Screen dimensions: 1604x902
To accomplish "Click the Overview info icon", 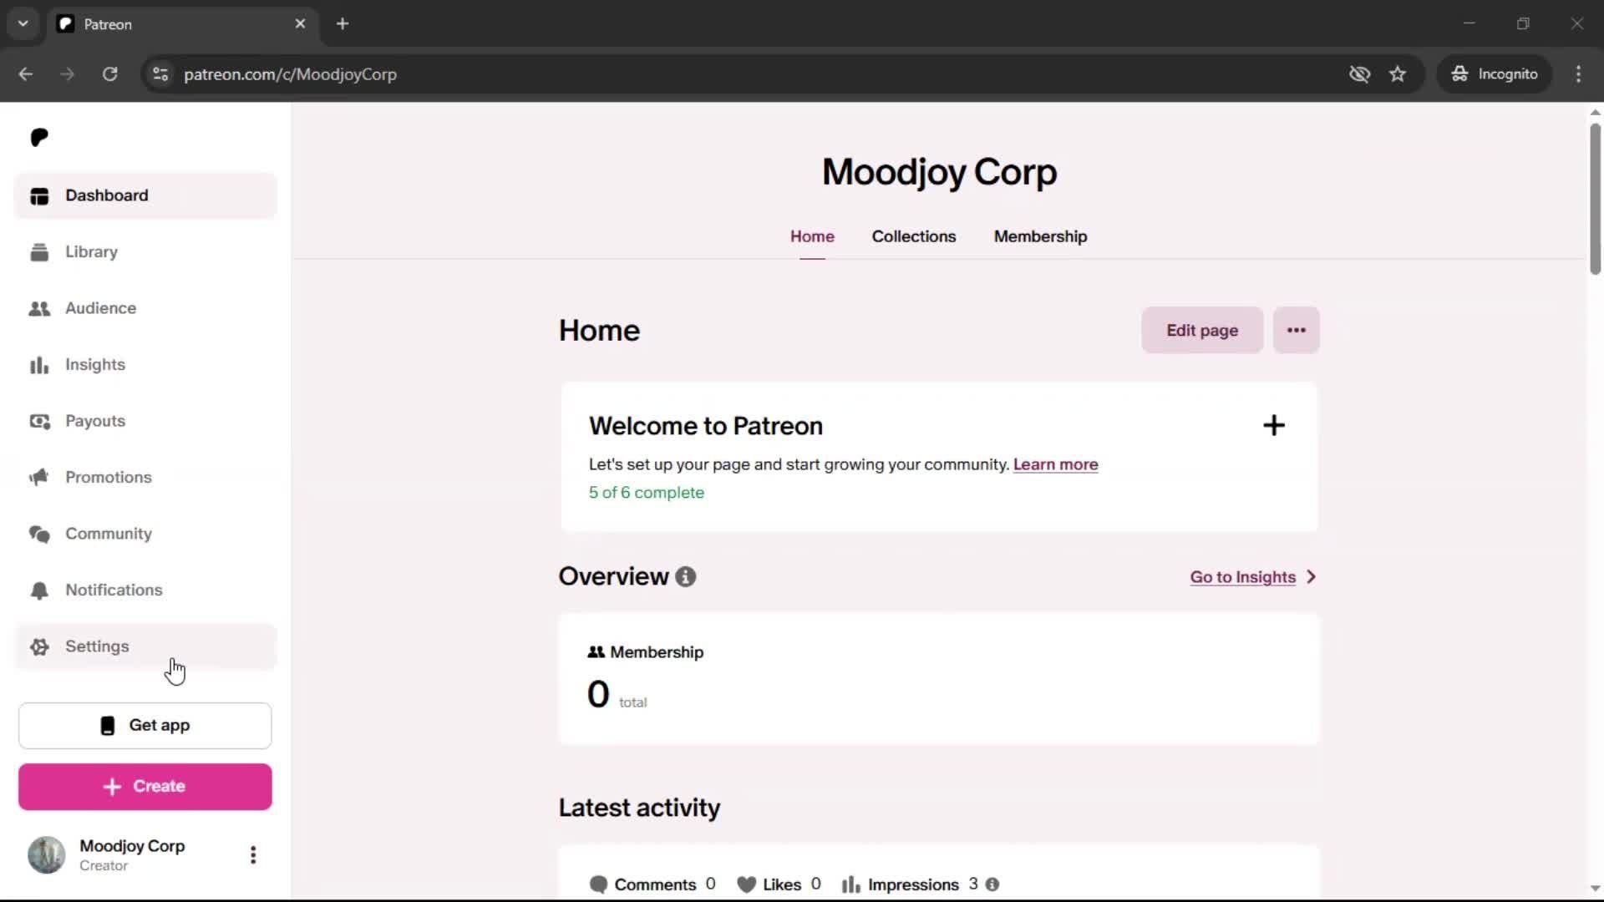I will [686, 577].
